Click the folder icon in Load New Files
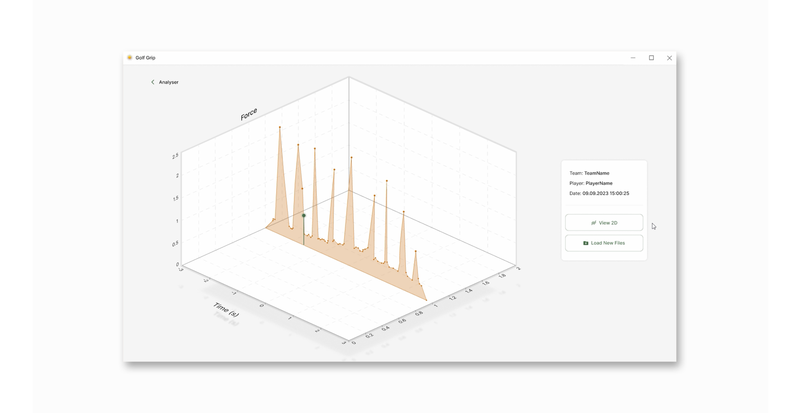Viewport: 801px width, 413px height. pos(586,243)
